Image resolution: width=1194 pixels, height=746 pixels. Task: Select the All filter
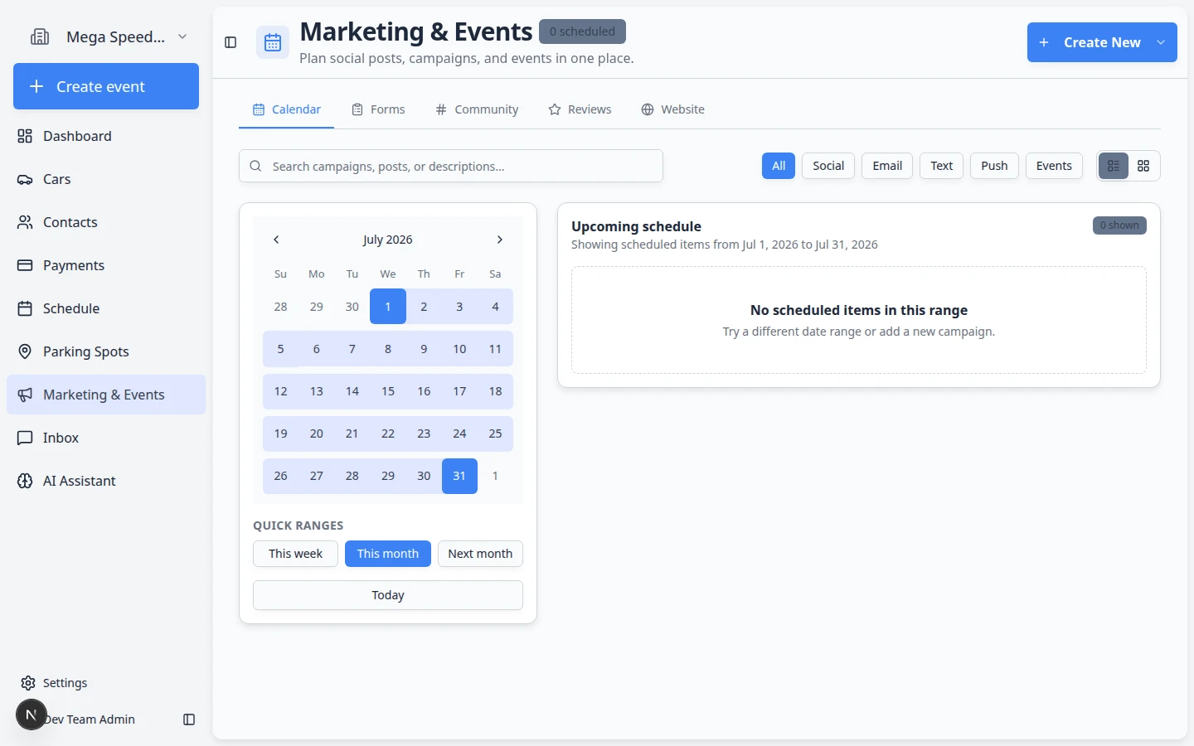(x=779, y=166)
